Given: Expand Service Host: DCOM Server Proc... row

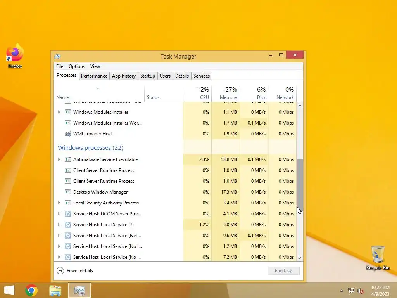Looking at the screenshot, I should pos(59,214).
